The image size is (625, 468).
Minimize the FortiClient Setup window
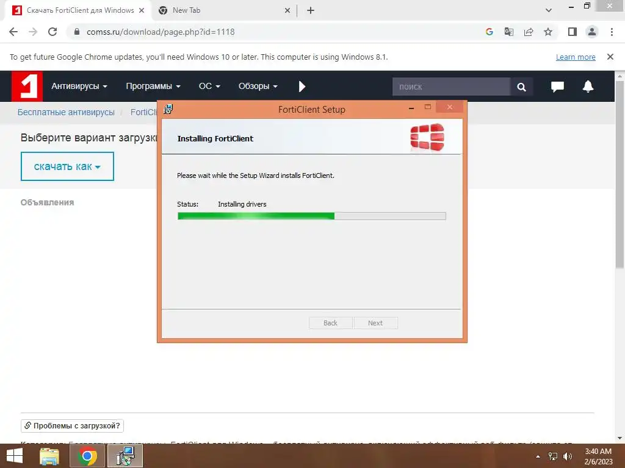411,107
